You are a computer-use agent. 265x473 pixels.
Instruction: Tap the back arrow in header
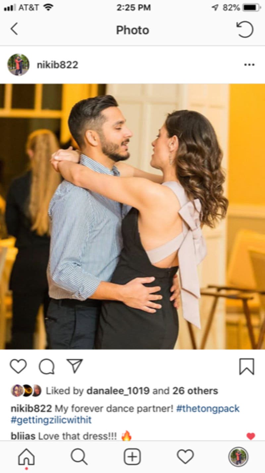[14, 29]
